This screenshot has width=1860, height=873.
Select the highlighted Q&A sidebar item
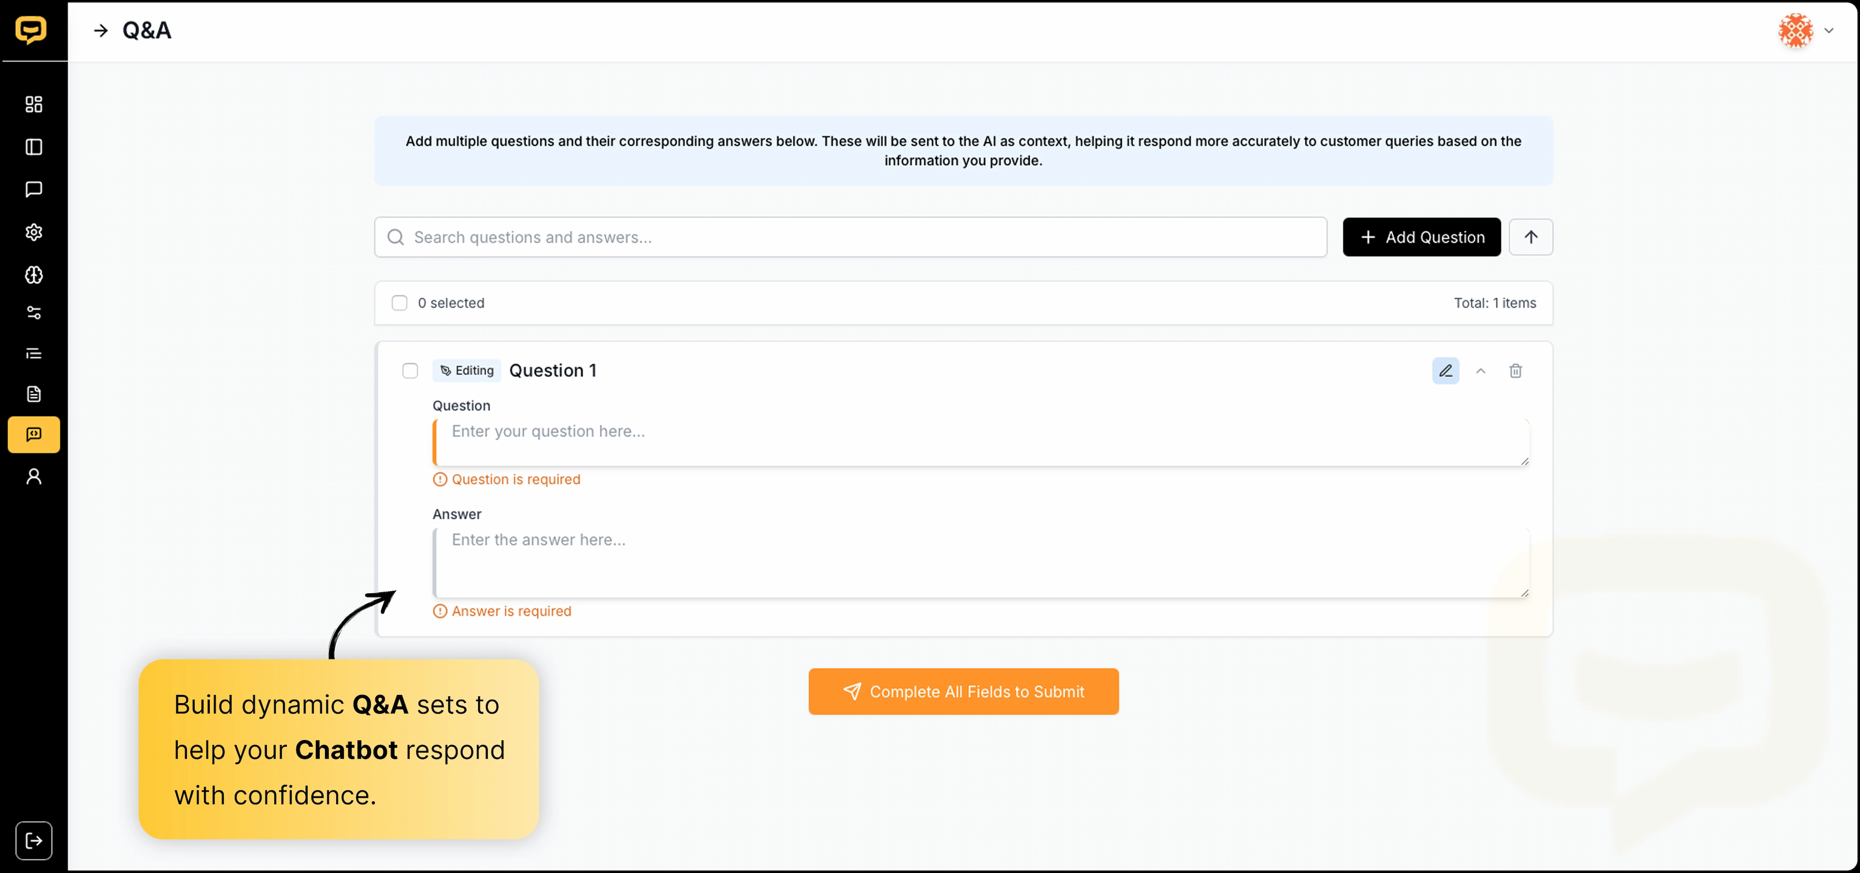(x=33, y=435)
